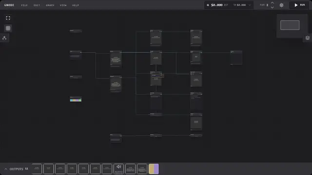Expand the 1h $0.000 cost dropdown
This screenshot has height=175, width=312.
click(x=242, y=5)
